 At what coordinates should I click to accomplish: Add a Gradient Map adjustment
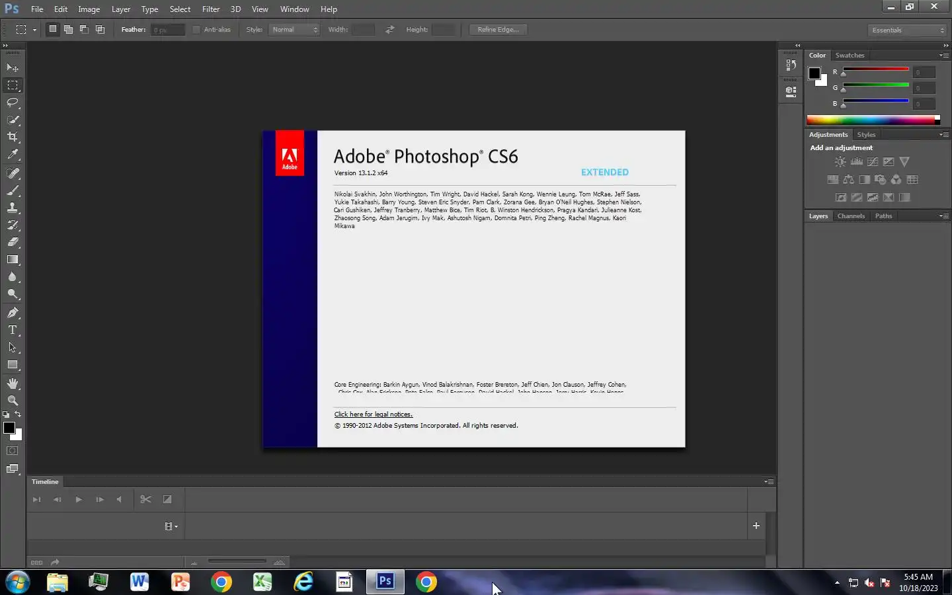pos(904,198)
